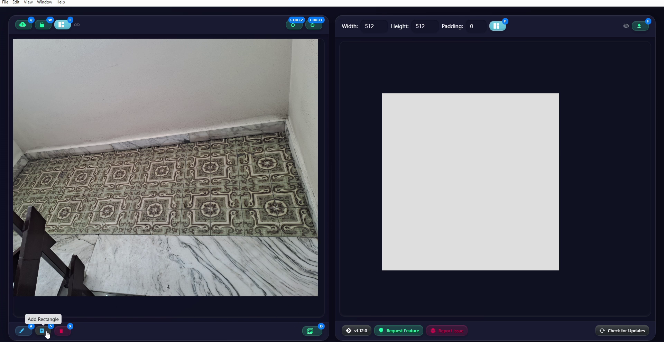Click Check for Updates button
Viewport: 664px width, 342px height.
tap(622, 331)
